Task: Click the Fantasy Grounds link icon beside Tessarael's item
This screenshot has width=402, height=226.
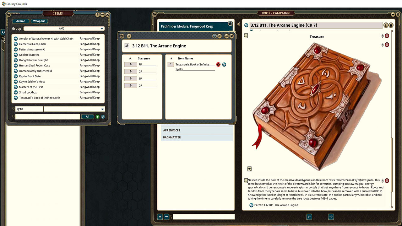Action: (224, 64)
